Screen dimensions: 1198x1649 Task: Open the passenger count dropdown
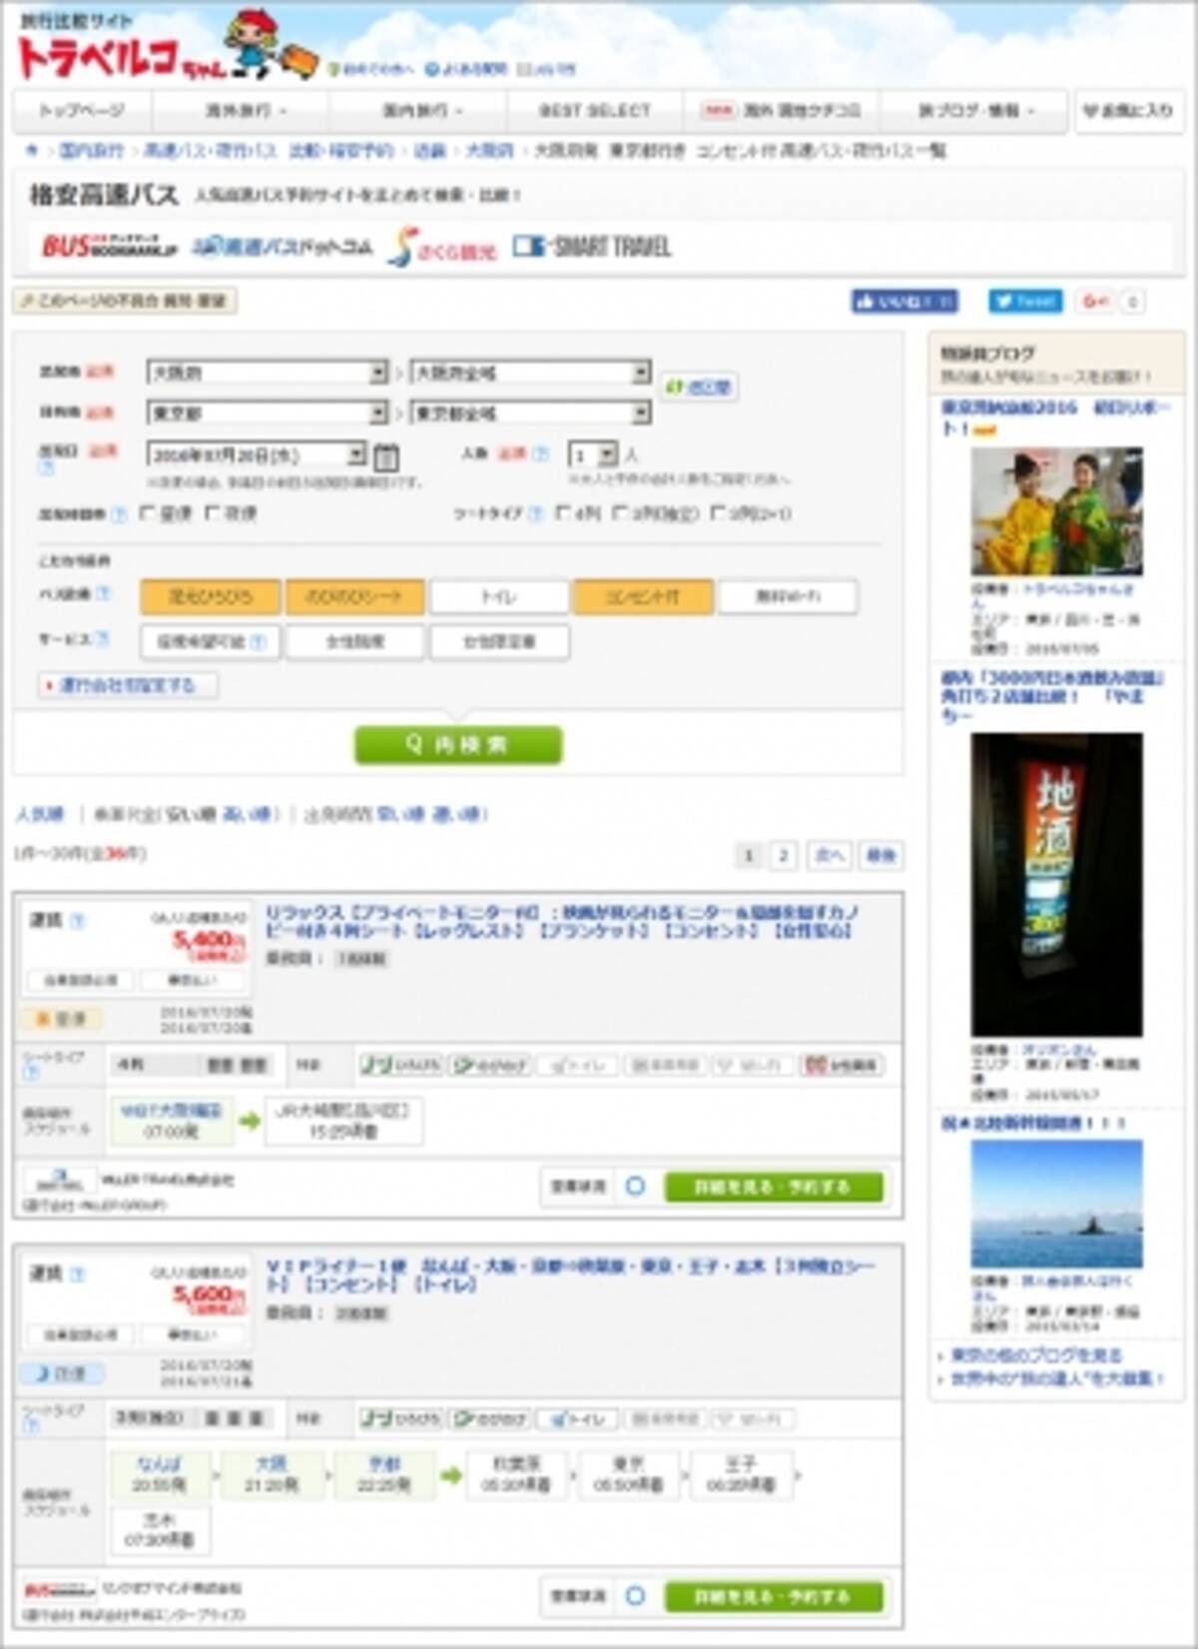(593, 454)
